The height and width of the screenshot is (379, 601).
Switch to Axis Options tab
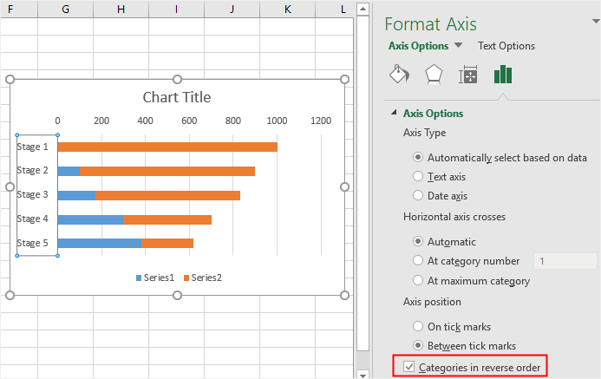click(x=418, y=46)
